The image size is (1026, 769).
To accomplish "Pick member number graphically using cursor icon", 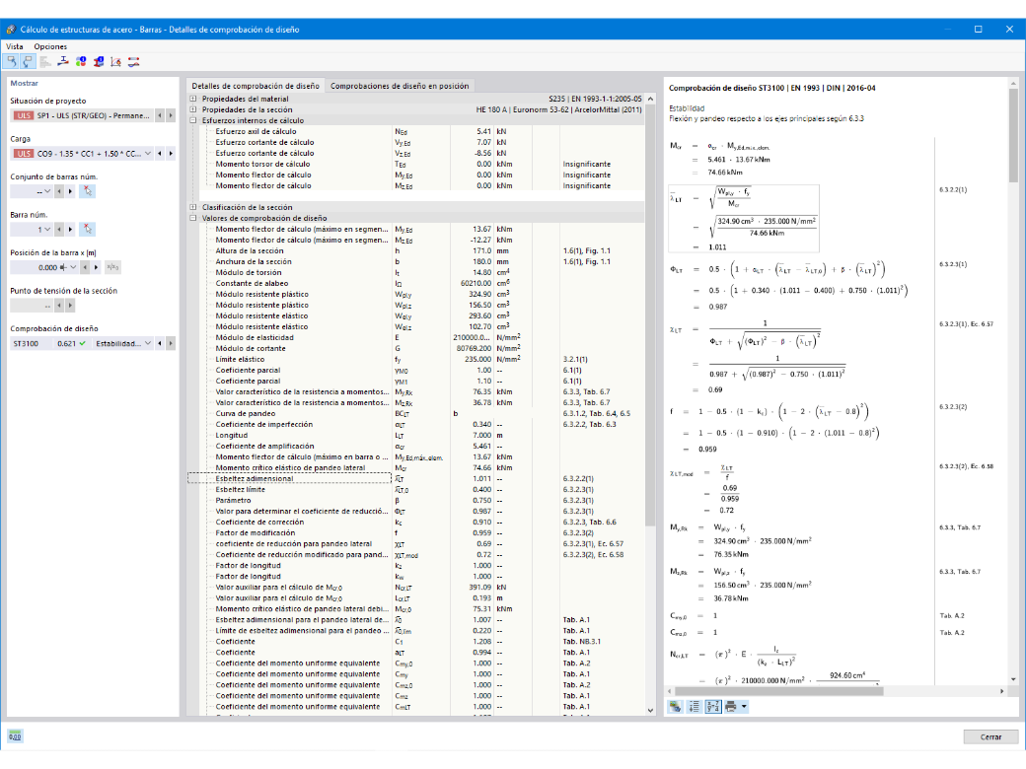I will [88, 229].
